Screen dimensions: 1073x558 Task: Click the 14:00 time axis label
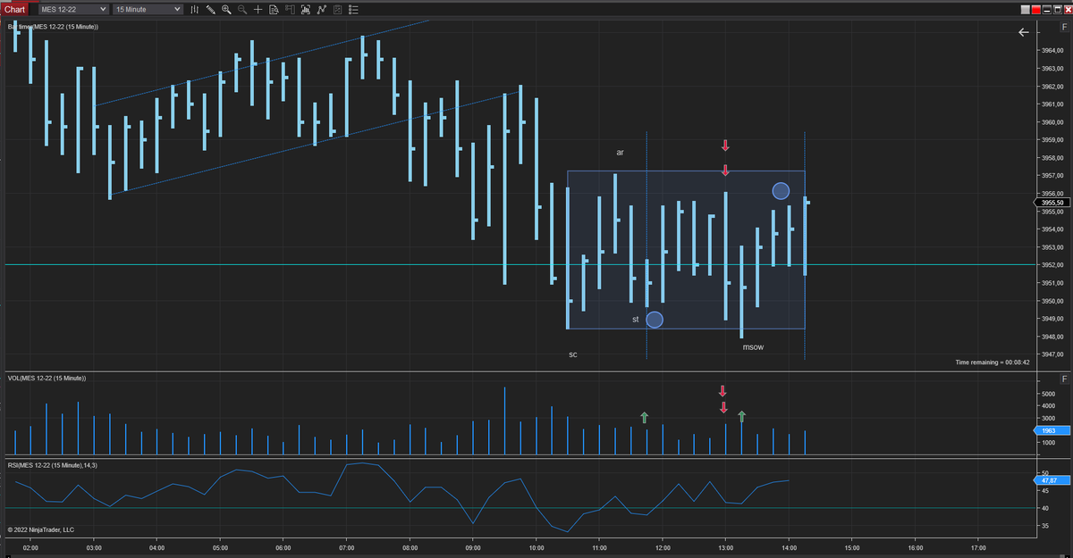pyautogui.click(x=789, y=546)
